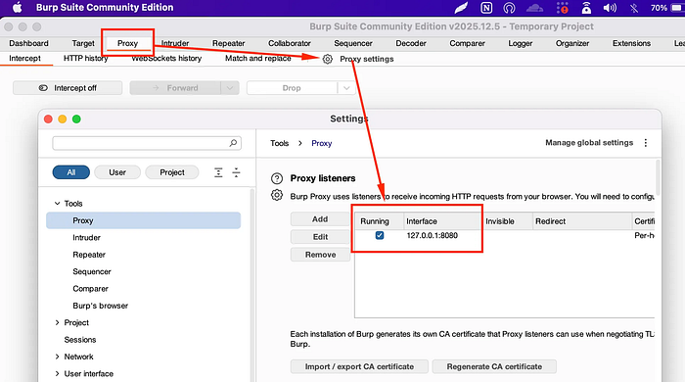
Task: Select Sequencer in the settings tree
Action: pos(92,272)
